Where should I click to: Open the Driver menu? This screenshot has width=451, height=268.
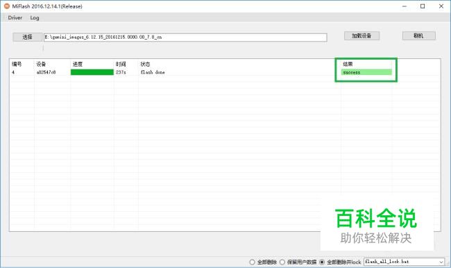[15, 18]
